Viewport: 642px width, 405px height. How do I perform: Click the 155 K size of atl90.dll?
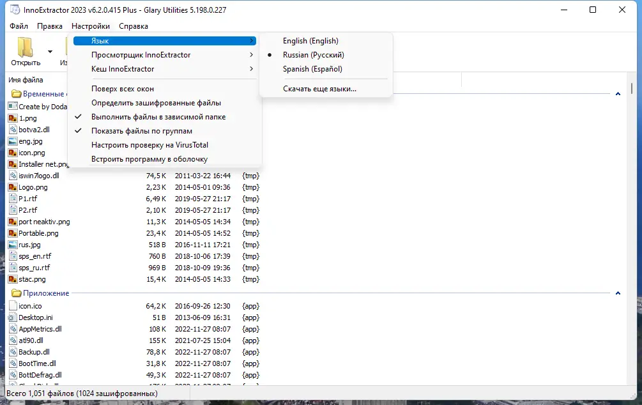[x=158, y=340]
